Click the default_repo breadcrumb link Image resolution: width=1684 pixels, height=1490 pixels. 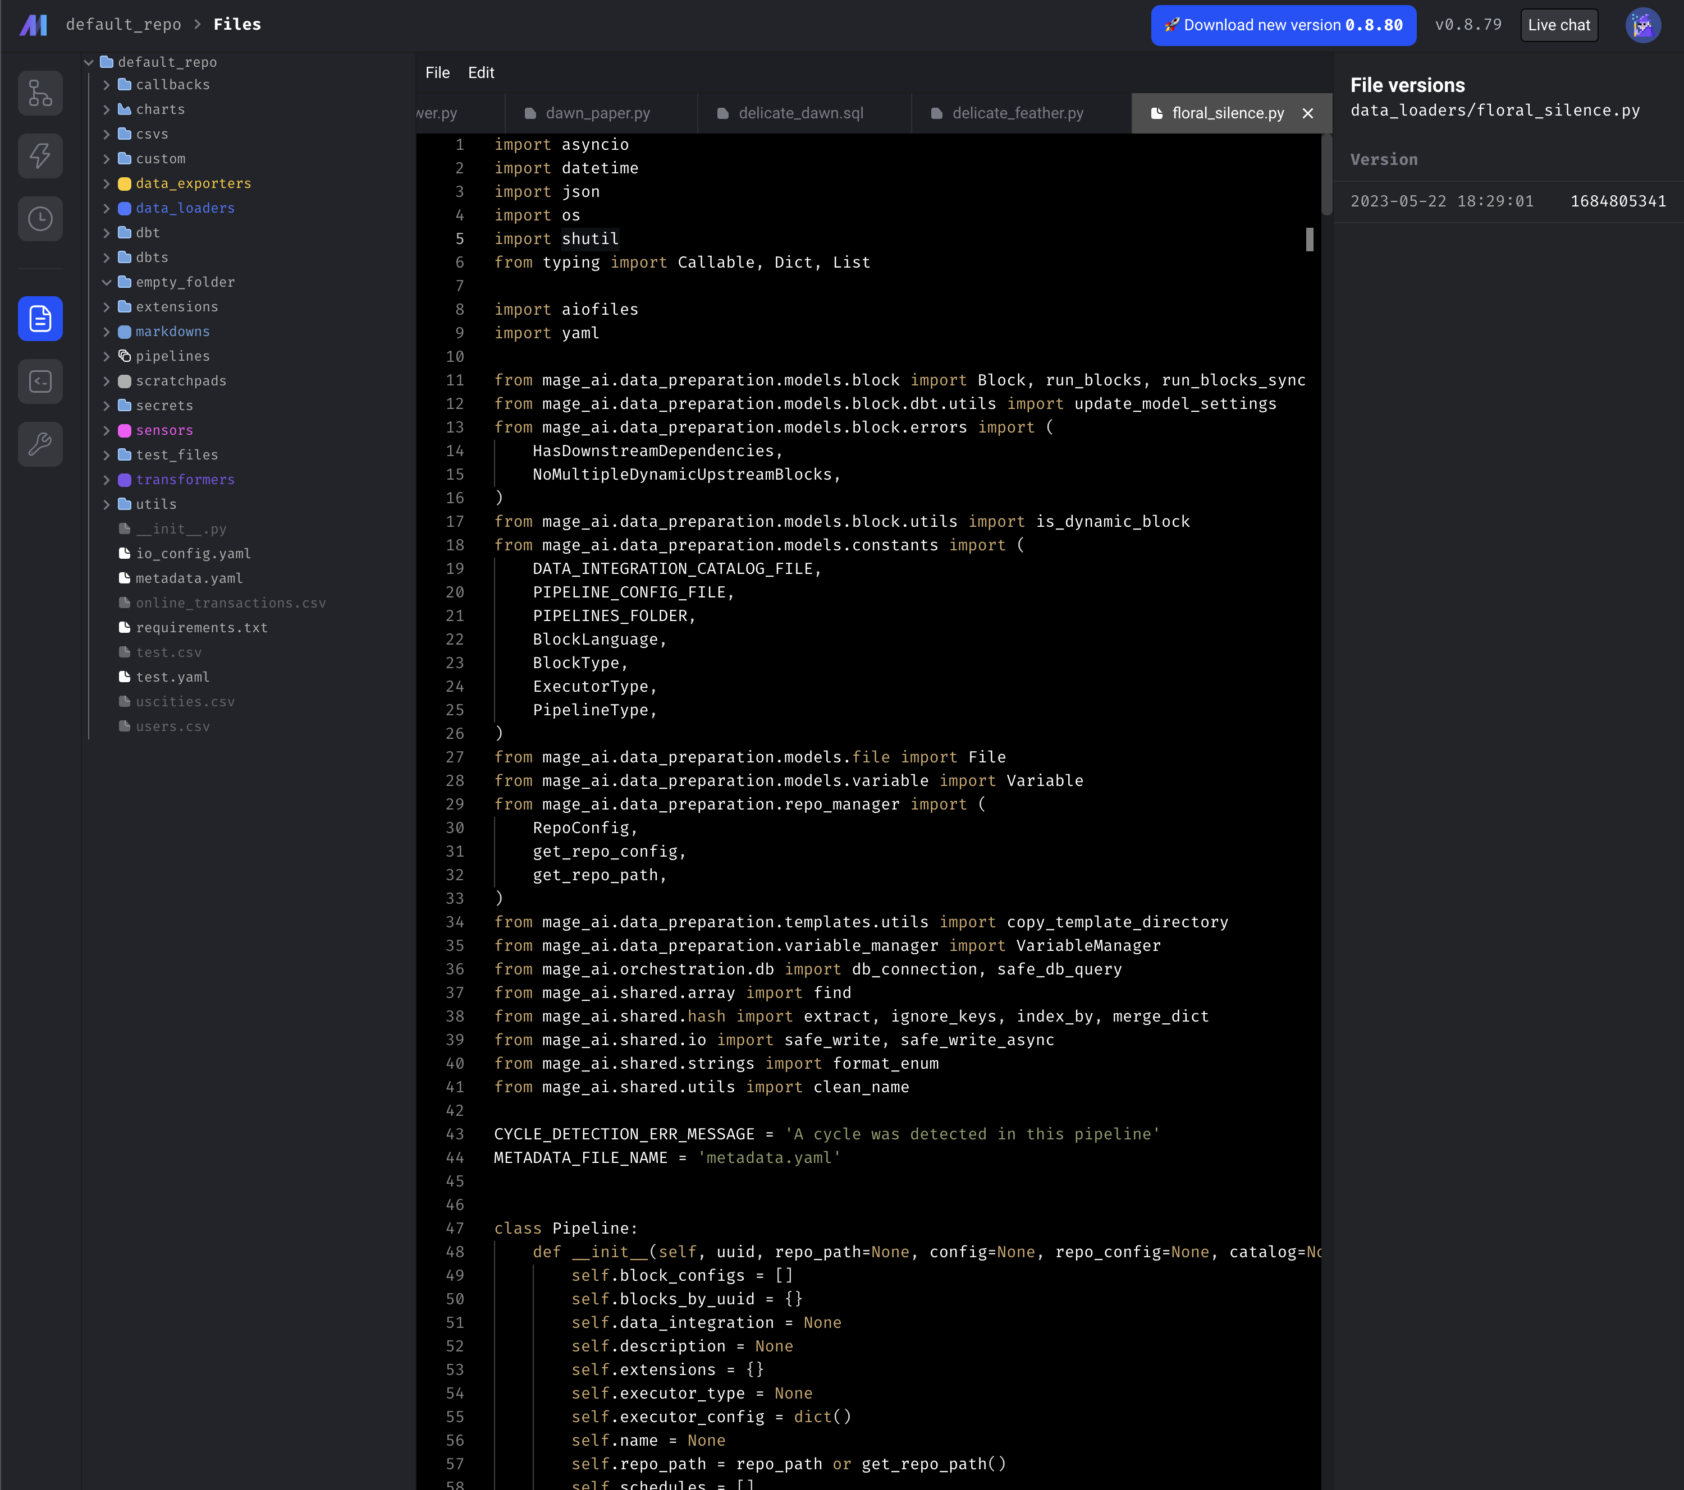point(123,25)
